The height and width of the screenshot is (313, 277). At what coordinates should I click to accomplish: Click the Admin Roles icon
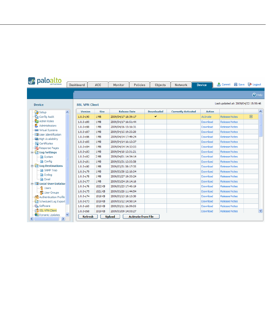37,121
